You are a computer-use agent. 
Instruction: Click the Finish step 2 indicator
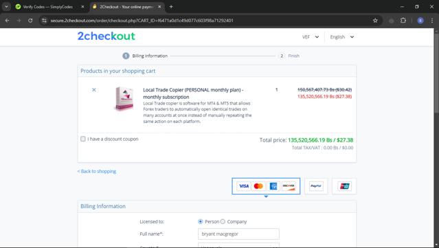(x=289, y=56)
